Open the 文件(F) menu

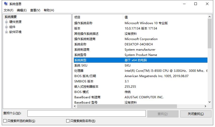pyautogui.click(x=9, y=10)
